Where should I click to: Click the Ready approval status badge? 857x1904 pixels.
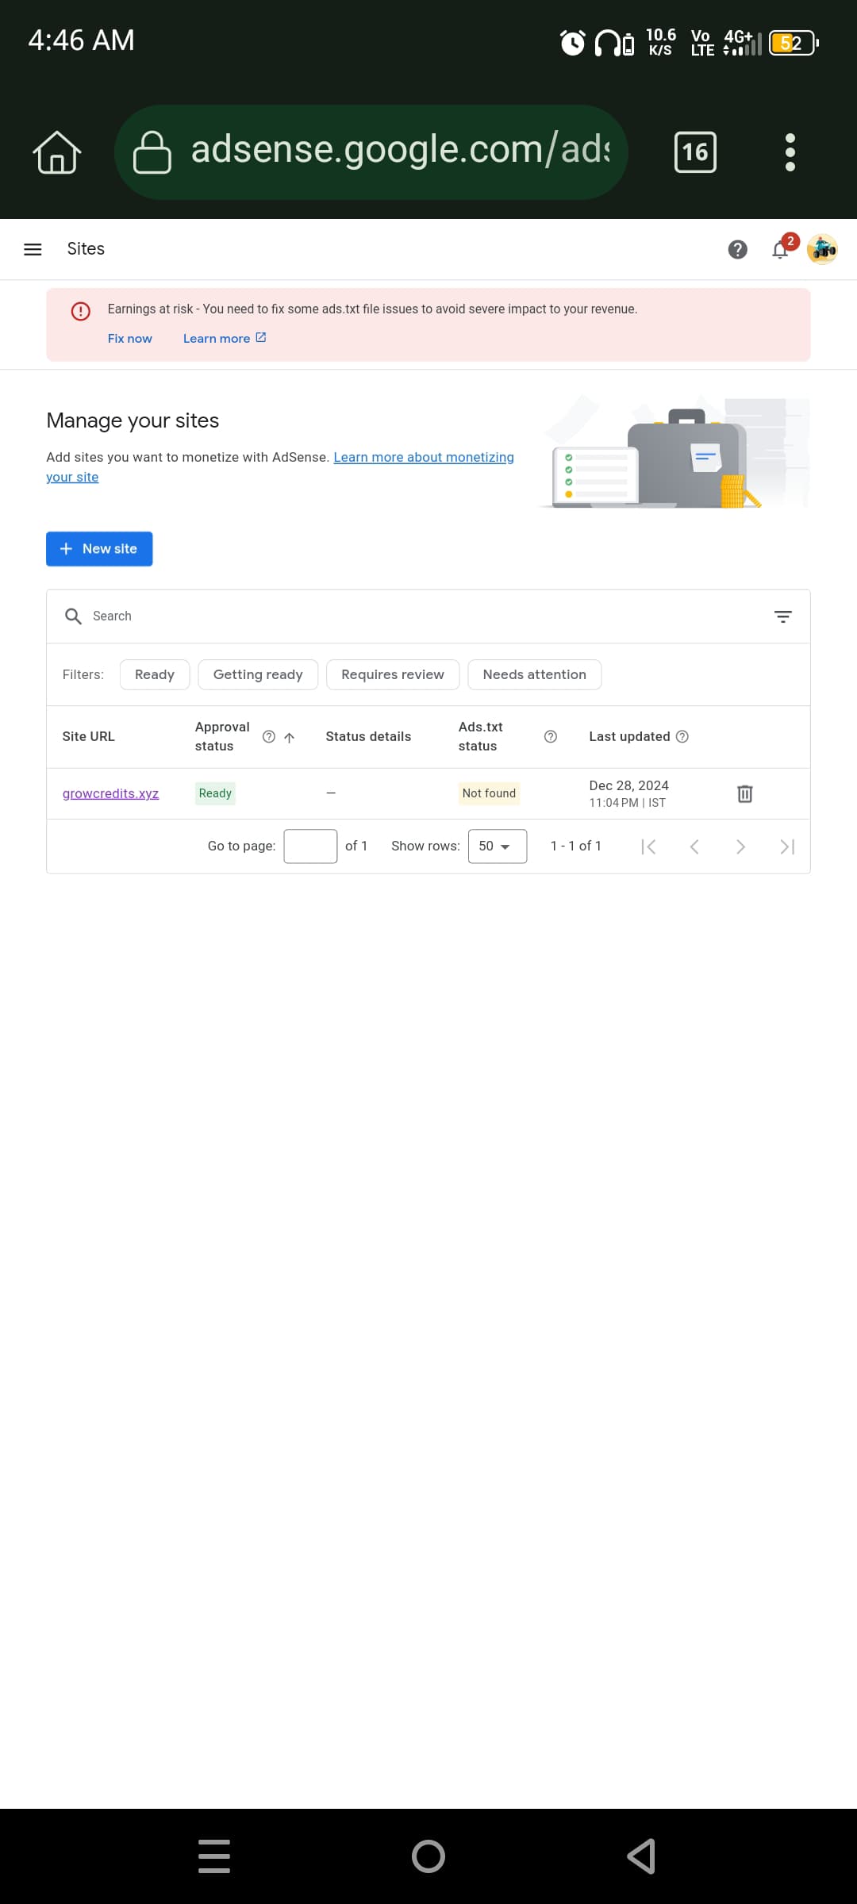215,793
